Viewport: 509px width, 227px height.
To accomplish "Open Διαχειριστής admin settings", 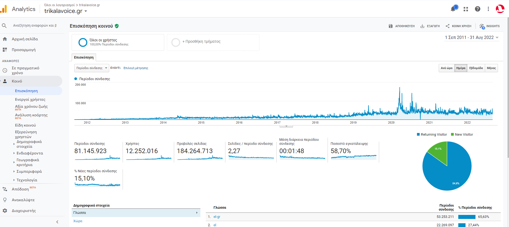I will [x=24, y=211].
